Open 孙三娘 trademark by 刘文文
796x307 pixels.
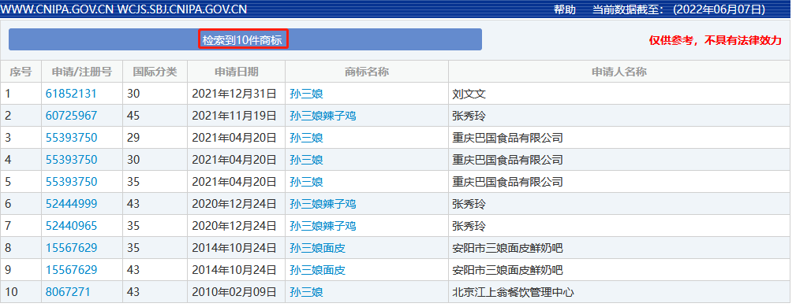tap(306, 94)
